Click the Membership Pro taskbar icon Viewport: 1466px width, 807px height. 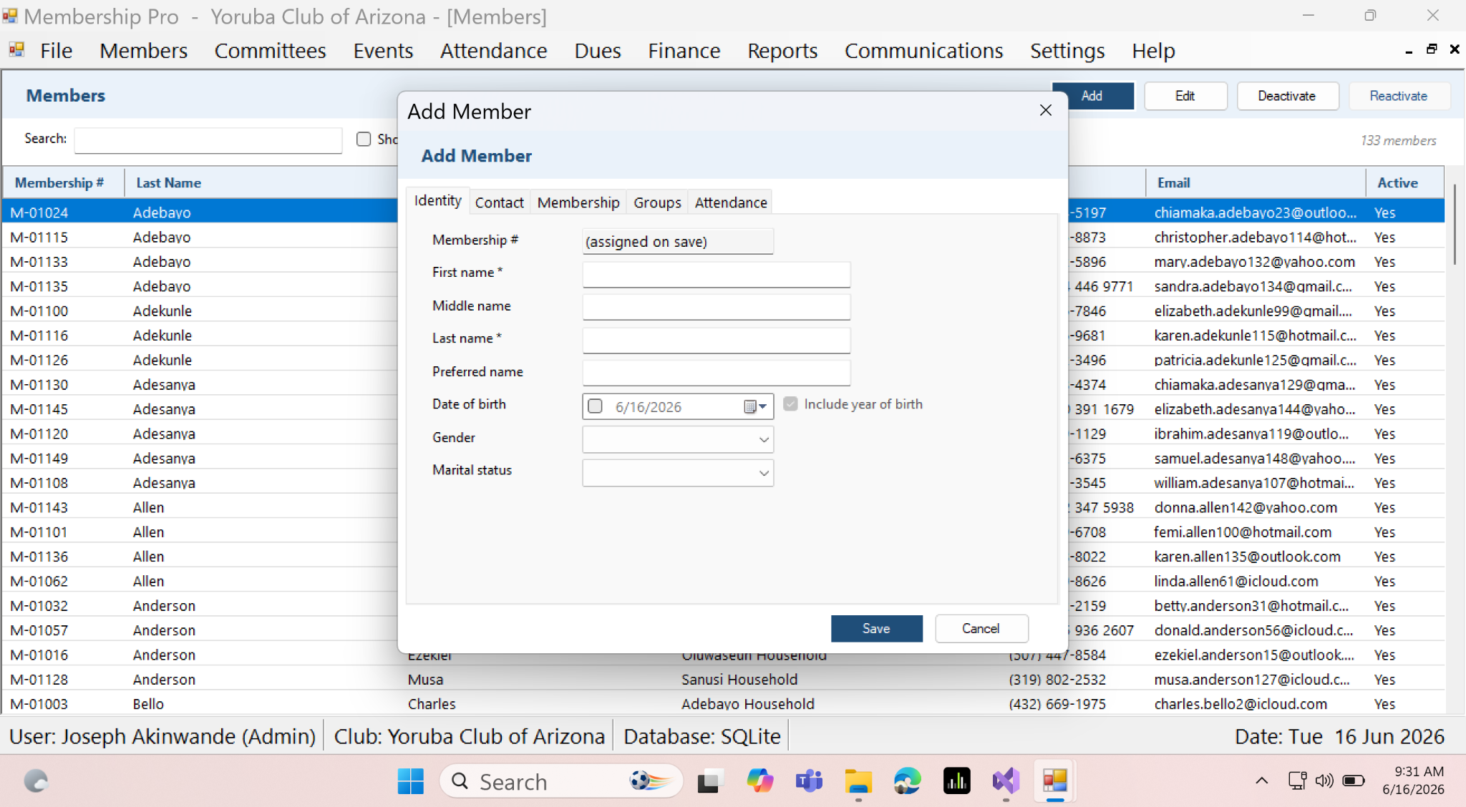point(1055,781)
